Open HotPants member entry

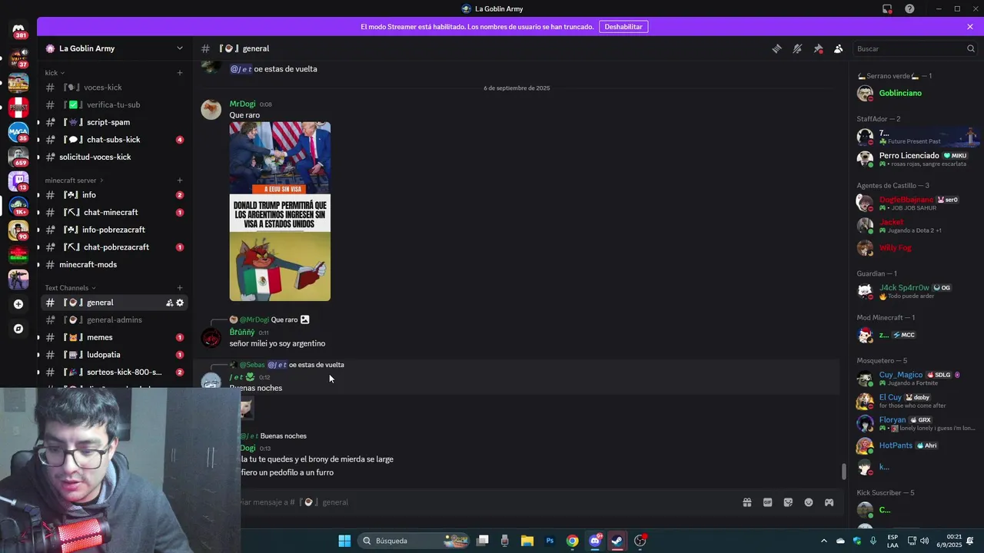click(916, 445)
